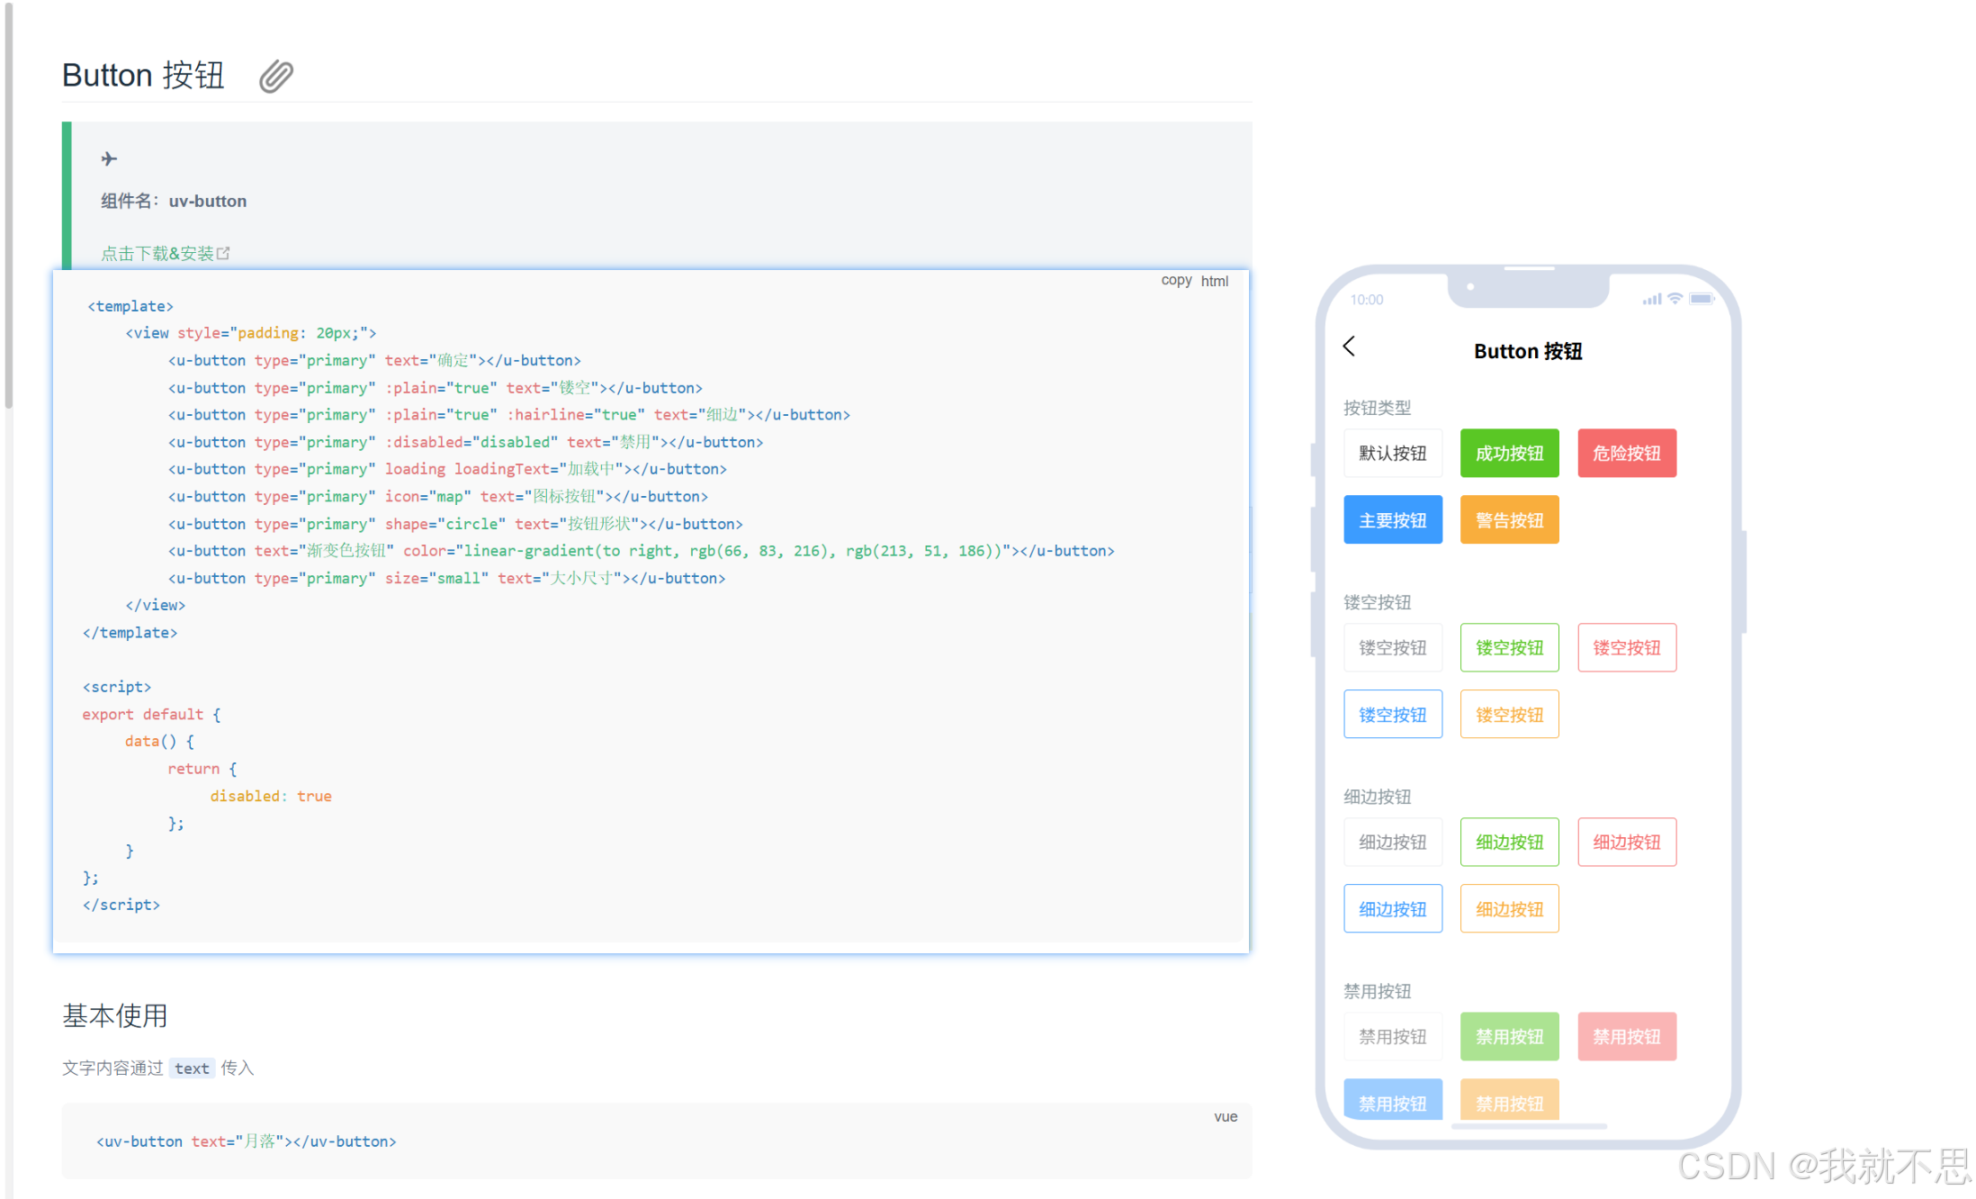Screen dimensions: 1976x1199
Task: Click copy above the code block
Action: coord(1175,281)
